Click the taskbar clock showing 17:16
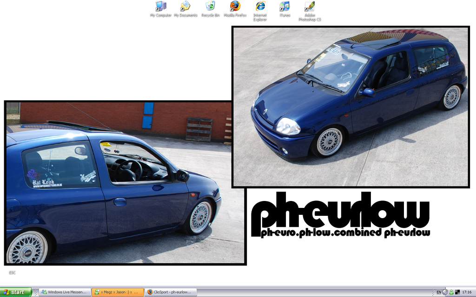This screenshot has width=476, height=297. tap(467, 292)
